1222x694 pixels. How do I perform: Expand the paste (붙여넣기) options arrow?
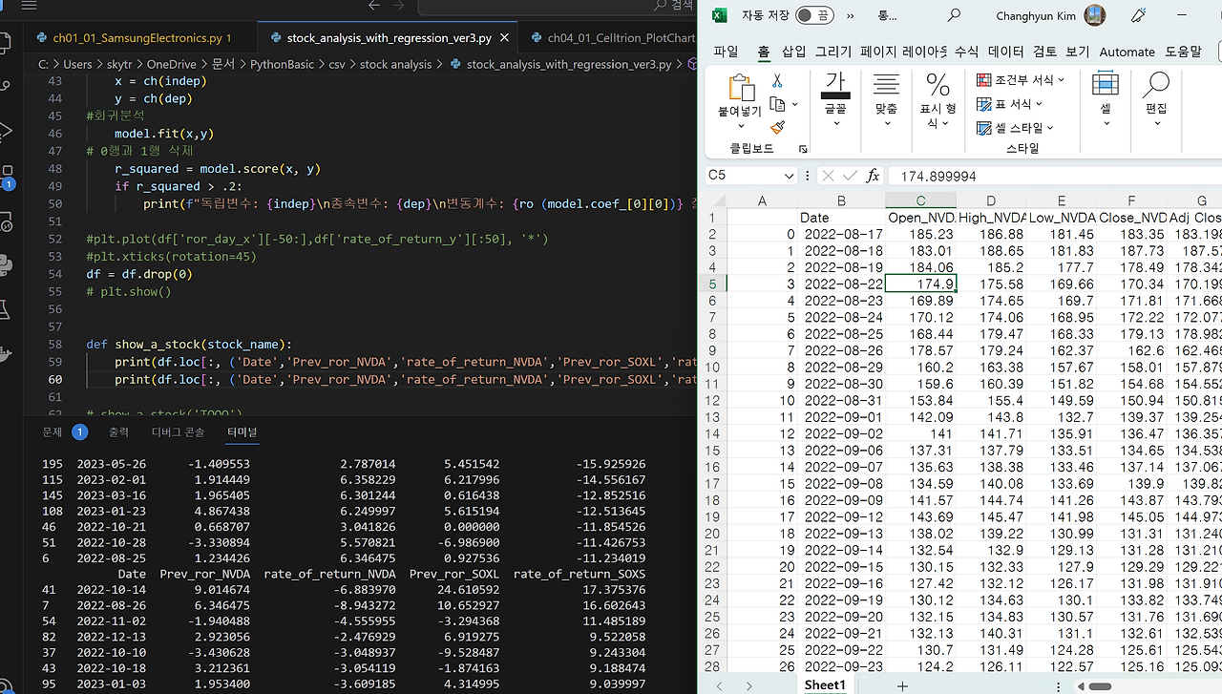tap(740, 125)
